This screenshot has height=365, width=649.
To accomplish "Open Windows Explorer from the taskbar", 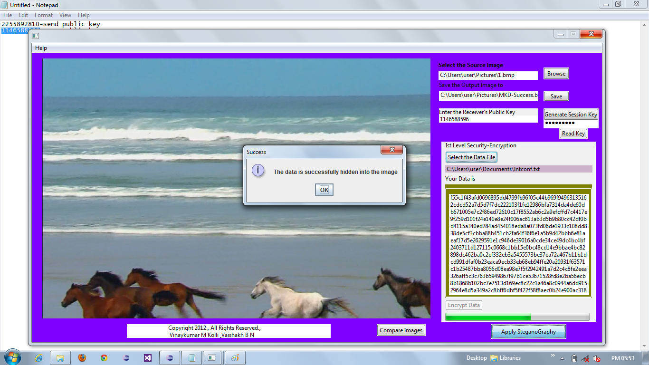I will pos(61,358).
